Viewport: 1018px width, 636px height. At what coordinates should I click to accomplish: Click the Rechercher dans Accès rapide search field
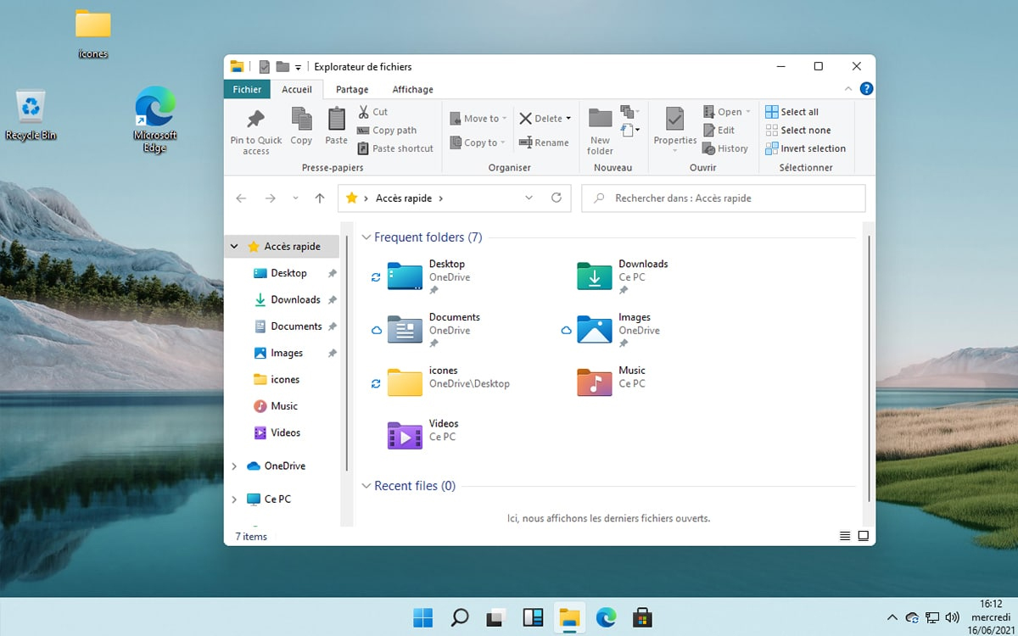coord(723,198)
